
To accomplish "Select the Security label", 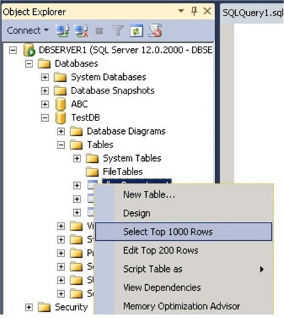I will 72,307.
